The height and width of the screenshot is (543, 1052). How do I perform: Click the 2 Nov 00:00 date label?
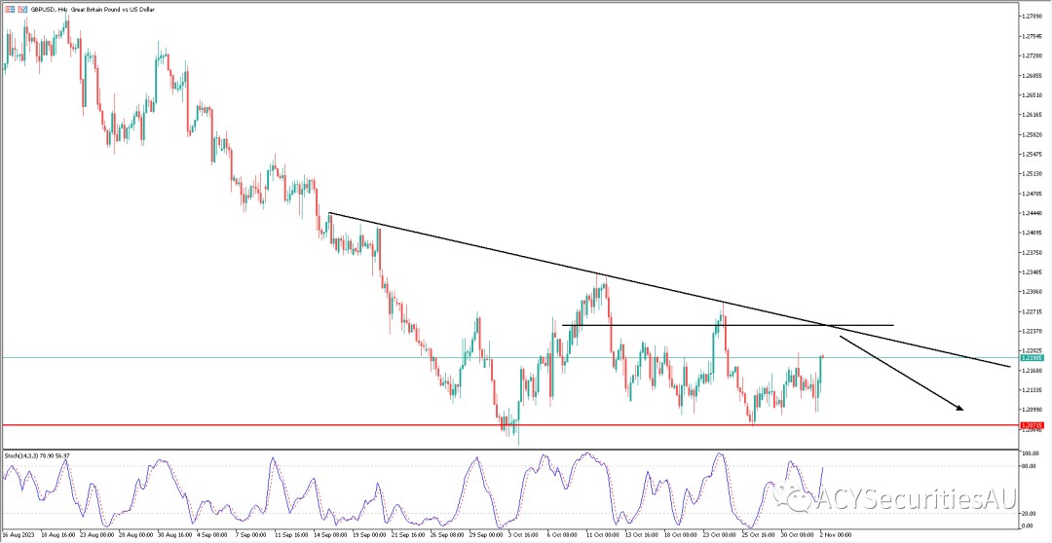point(836,535)
